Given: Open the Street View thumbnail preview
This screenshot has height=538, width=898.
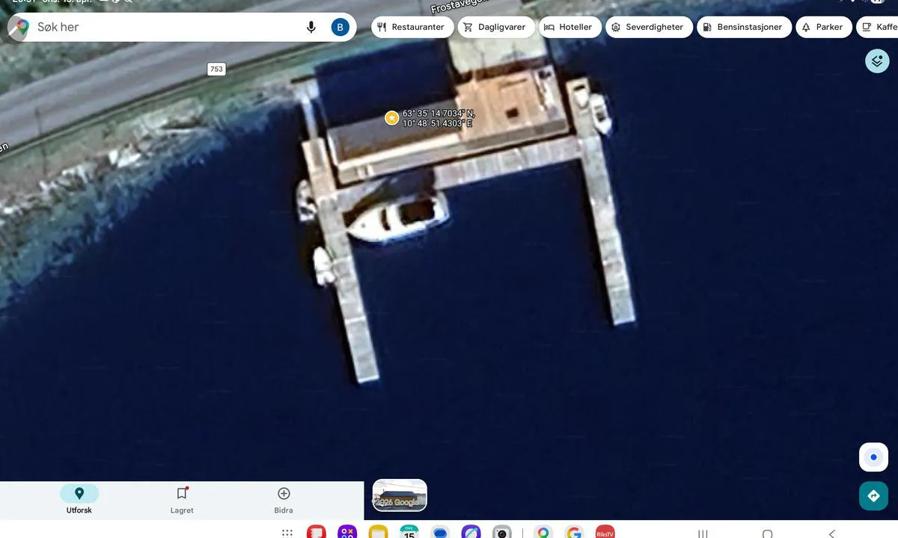Looking at the screenshot, I should pos(400,495).
